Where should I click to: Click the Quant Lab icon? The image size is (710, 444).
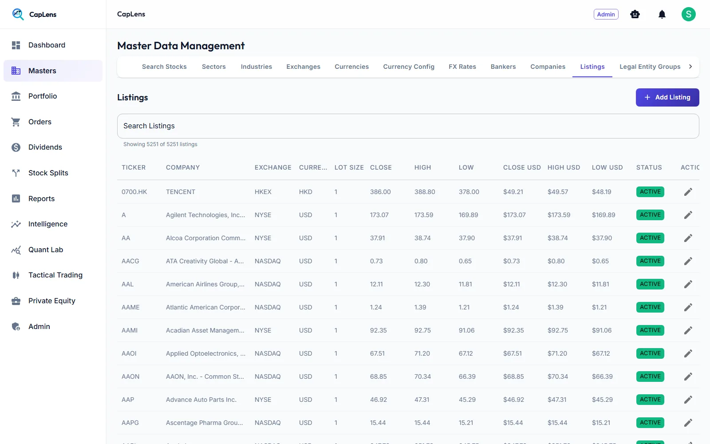click(16, 250)
